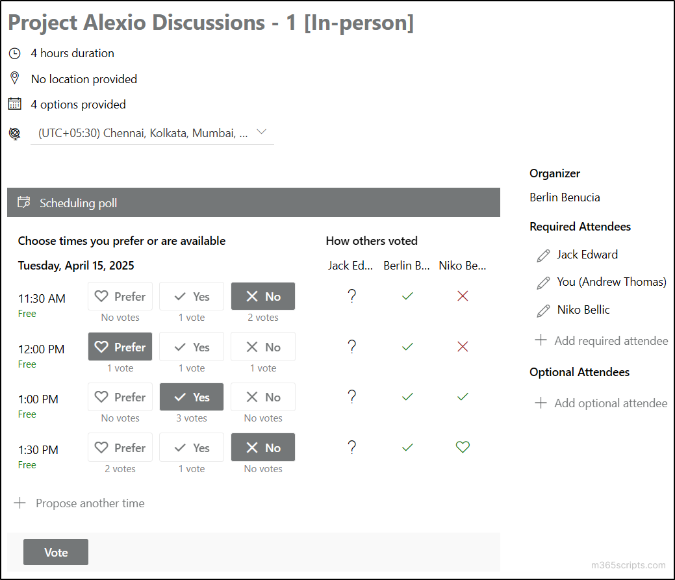Click the Scheduling poll calendar icon

tap(24, 202)
